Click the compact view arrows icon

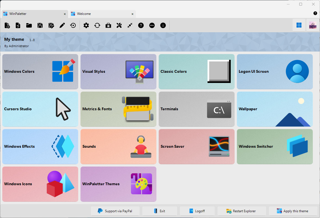130,25
